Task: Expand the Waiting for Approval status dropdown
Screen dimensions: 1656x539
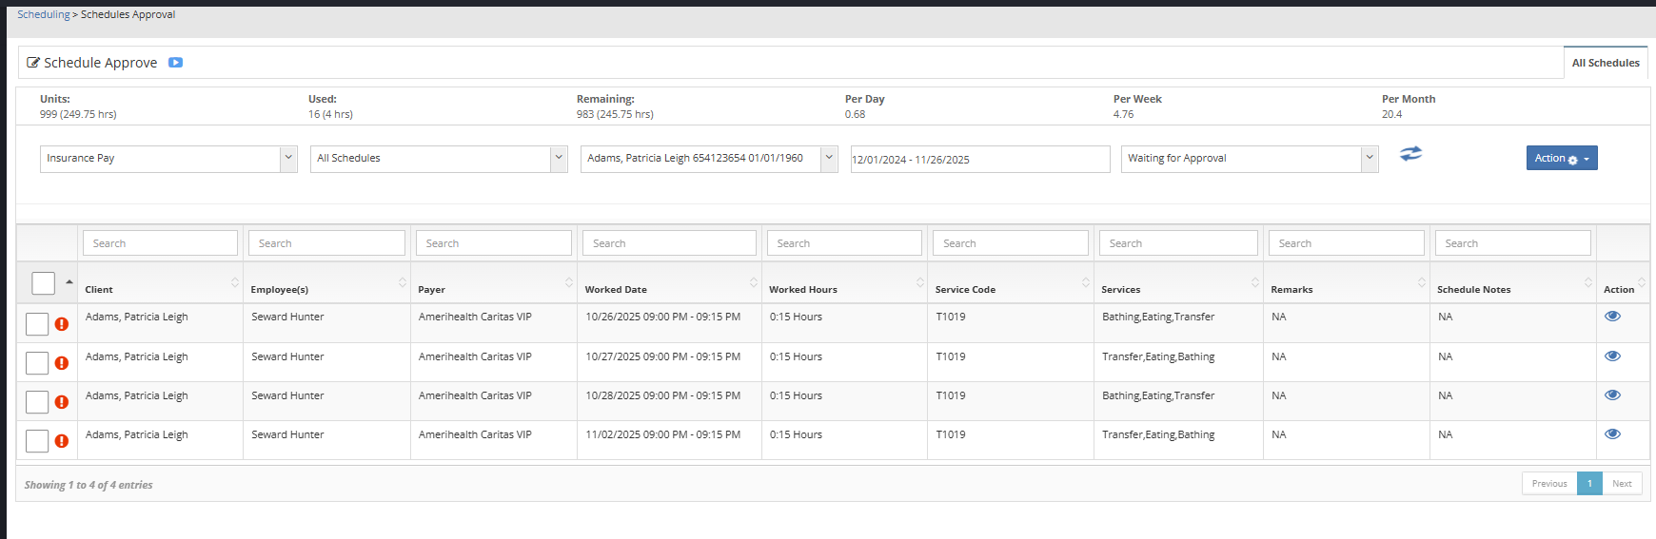Action: (x=1249, y=159)
